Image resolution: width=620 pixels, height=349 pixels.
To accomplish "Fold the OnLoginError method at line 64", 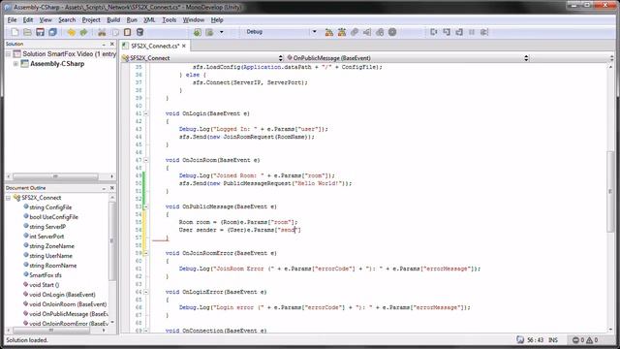I will pyautogui.click(x=146, y=292).
